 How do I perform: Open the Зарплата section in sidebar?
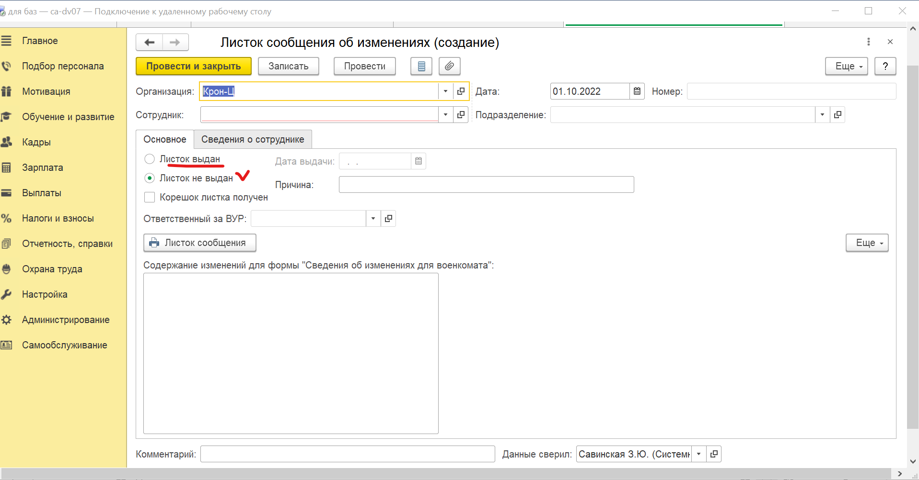42,167
